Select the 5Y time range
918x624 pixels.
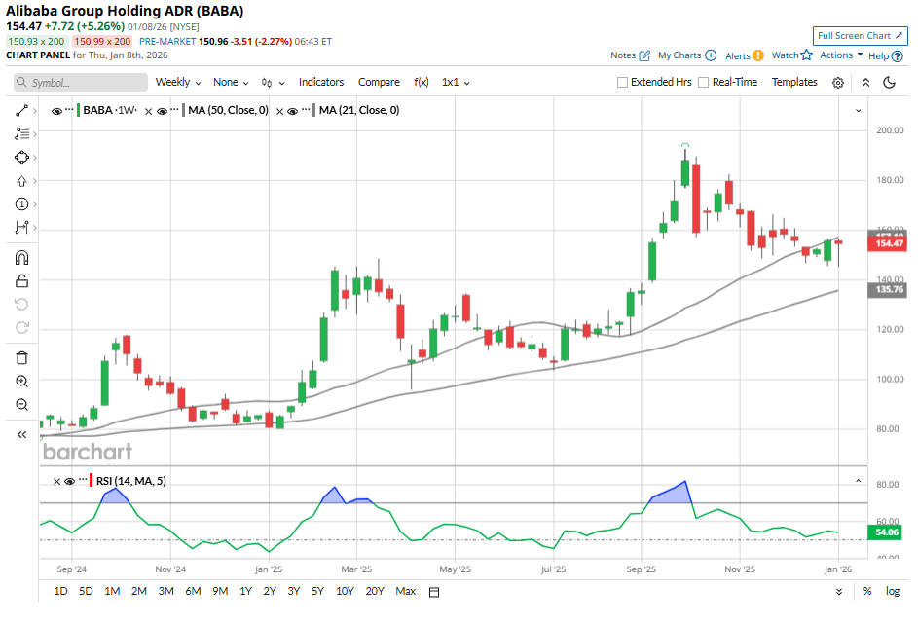coord(318,591)
